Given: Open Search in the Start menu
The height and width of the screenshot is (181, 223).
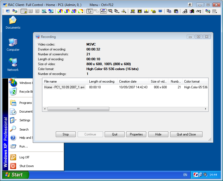Looking at the screenshot, I should pyautogui.click(x=21, y=129).
